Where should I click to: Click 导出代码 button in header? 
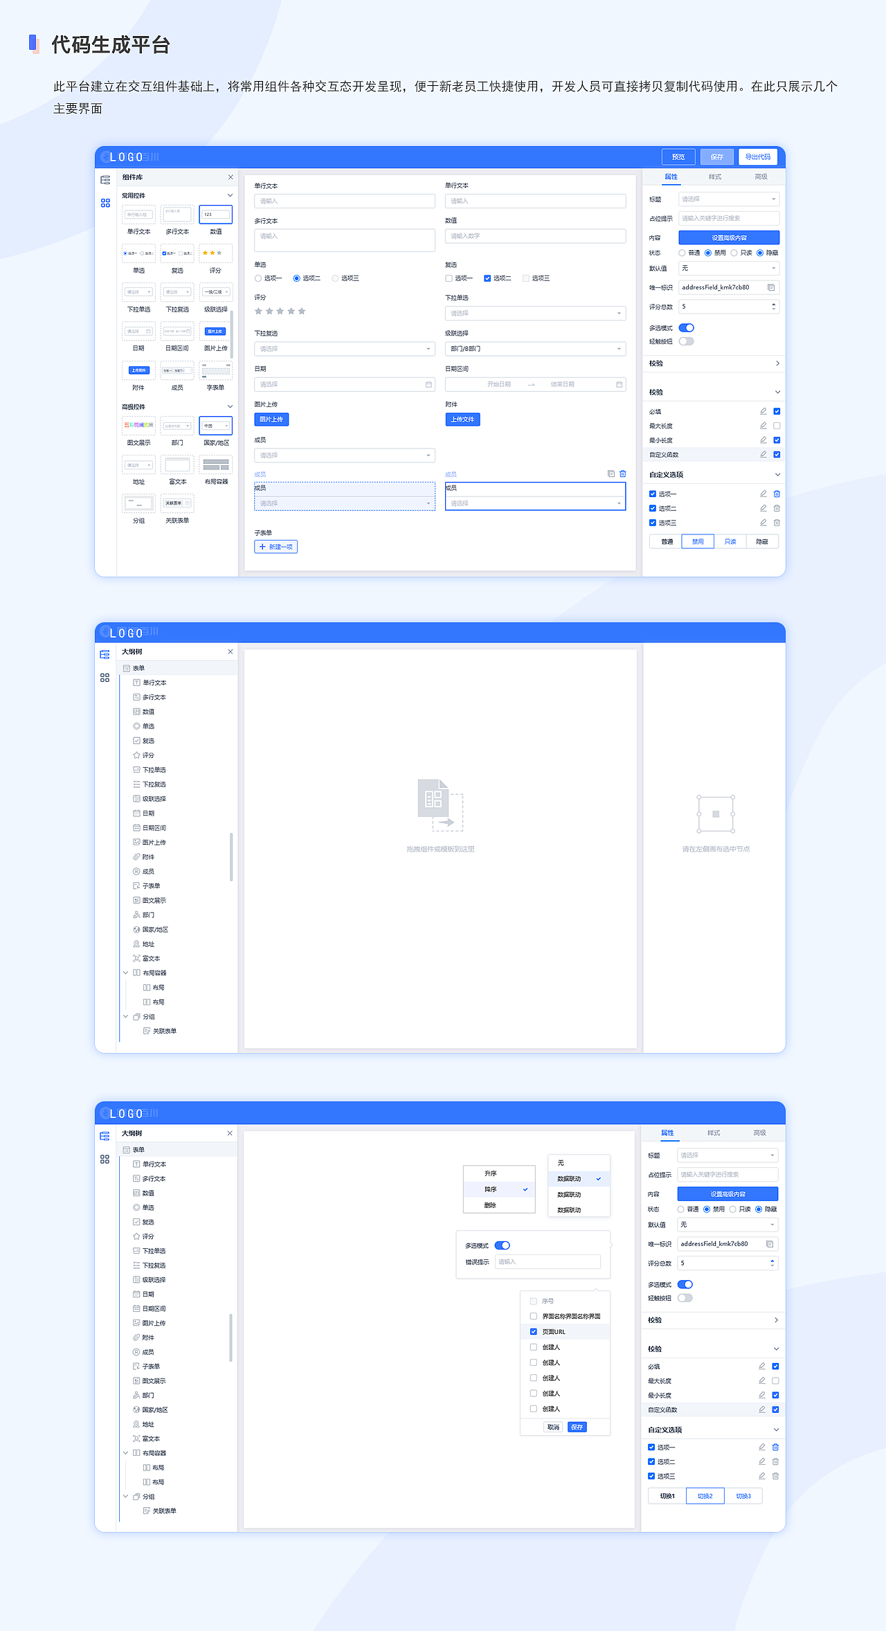pyautogui.click(x=758, y=157)
